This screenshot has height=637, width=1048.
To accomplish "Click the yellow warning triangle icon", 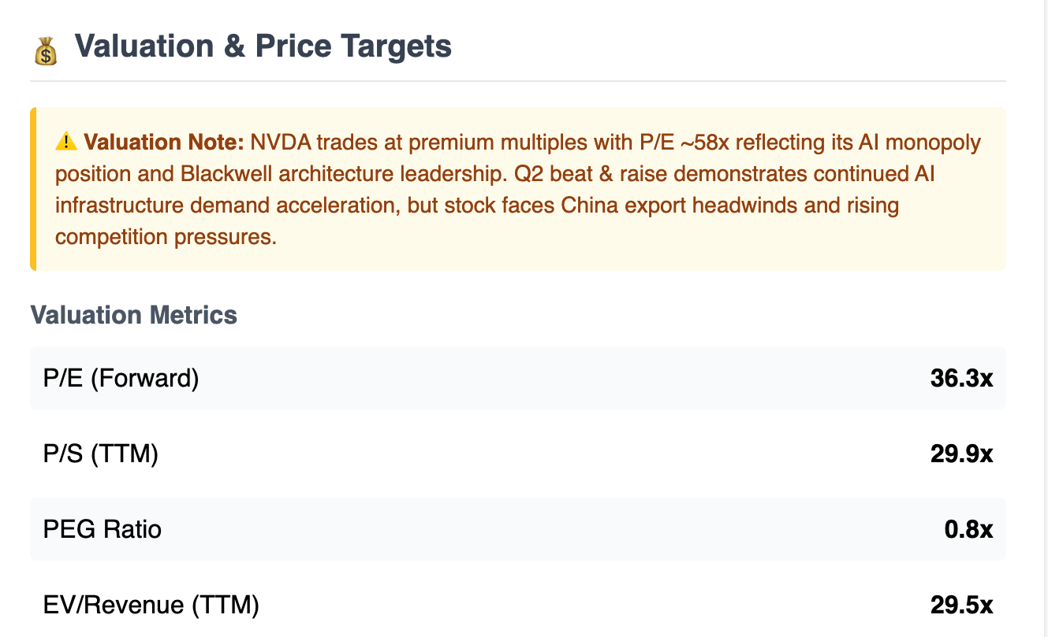I will point(66,143).
